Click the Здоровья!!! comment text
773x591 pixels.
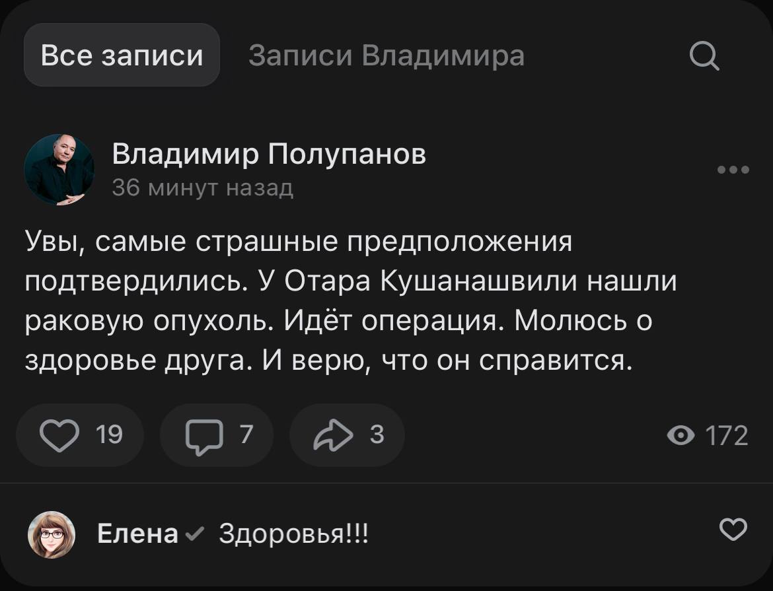point(293,534)
